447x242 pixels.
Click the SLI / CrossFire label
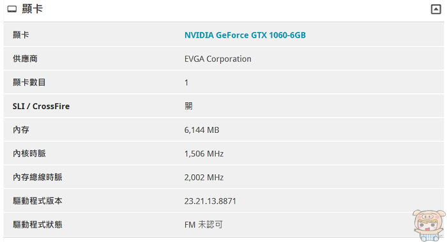tap(41, 106)
